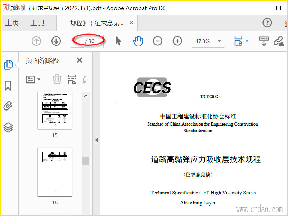Click the text (征求意见稿)
Screen dimensions: 288x216
pyautogui.click(x=198, y=175)
